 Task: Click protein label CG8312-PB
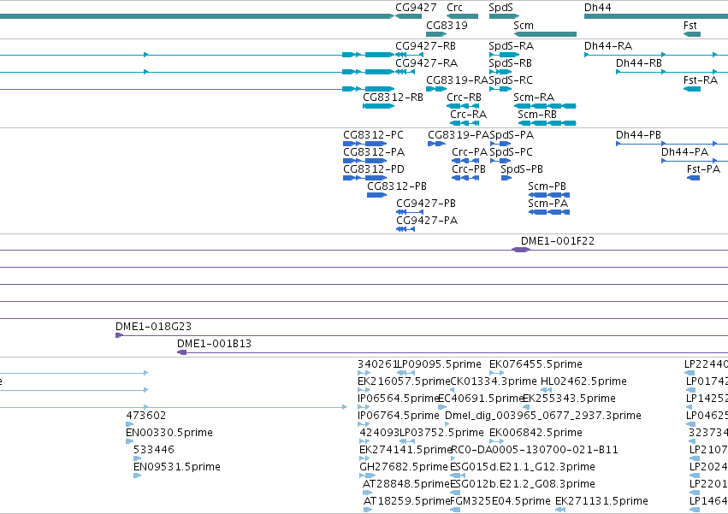396,186
